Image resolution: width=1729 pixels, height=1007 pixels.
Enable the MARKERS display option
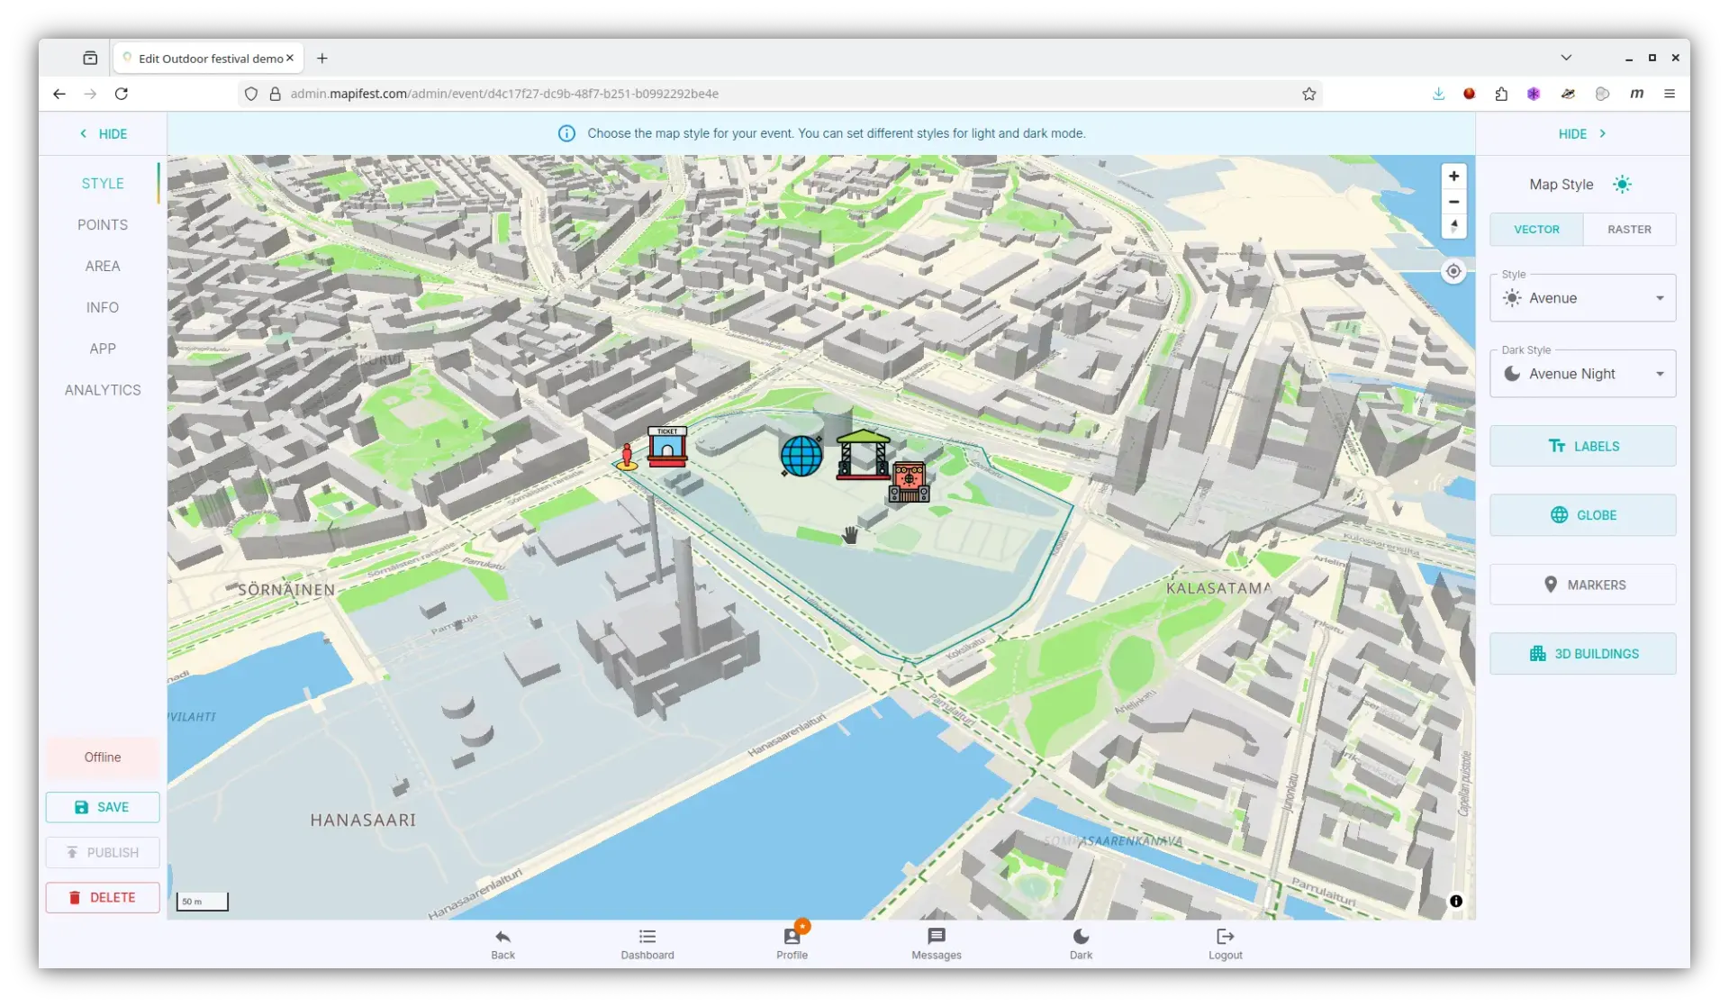coord(1582,585)
